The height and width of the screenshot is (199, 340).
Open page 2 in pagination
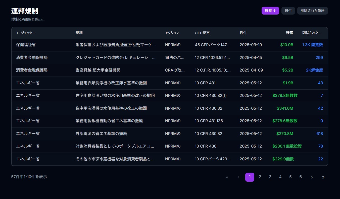(x=260, y=177)
